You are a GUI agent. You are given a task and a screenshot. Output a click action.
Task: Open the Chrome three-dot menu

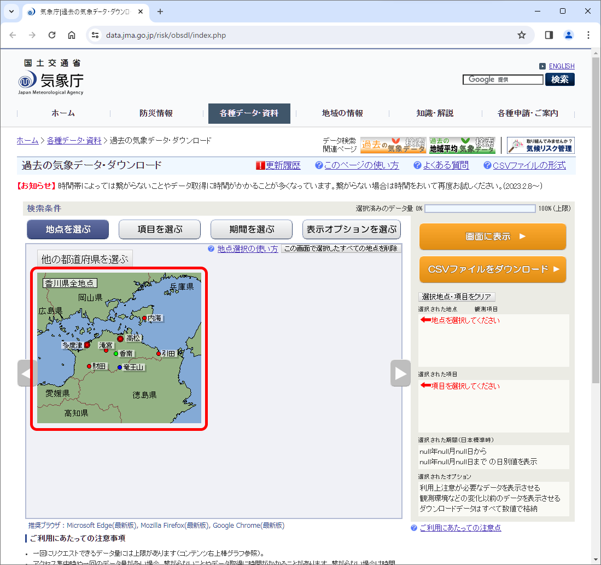[x=588, y=35]
